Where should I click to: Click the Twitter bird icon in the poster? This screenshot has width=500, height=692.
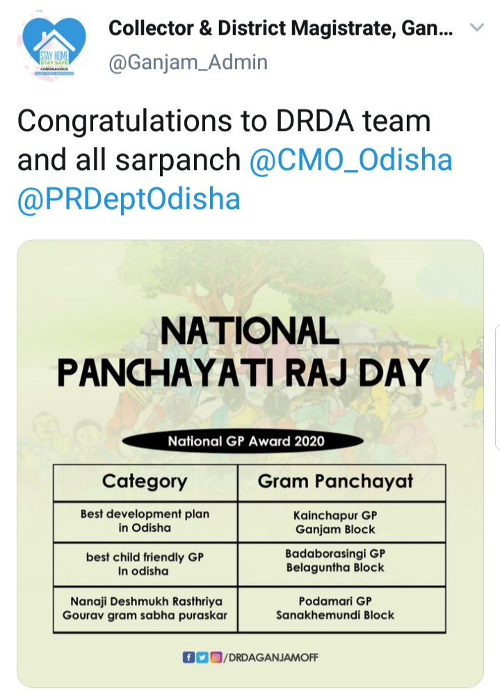pyautogui.click(x=200, y=656)
